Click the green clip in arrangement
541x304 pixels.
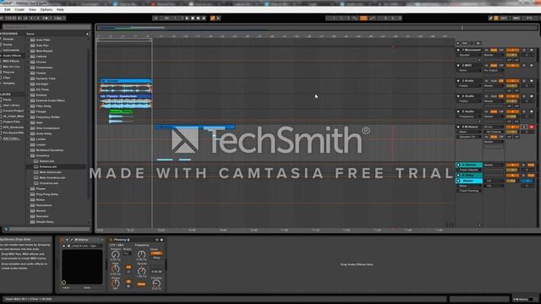[x=121, y=111]
